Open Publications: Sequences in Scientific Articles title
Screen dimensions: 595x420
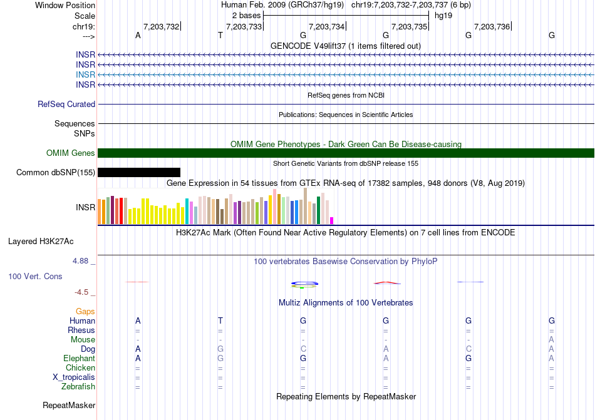tap(346, 115)
